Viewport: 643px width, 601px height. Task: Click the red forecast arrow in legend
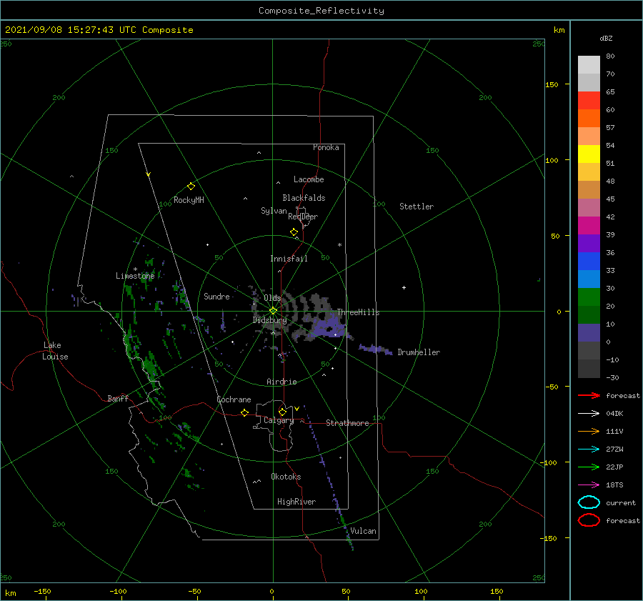pyautogui.click(x=589, y=395)
